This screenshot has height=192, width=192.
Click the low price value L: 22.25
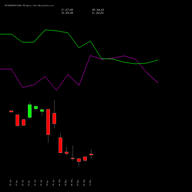pos(98,13)
